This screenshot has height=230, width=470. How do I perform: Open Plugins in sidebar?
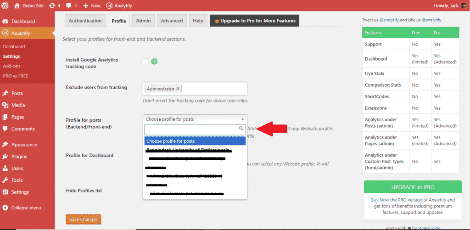click(x=19, y=157)
